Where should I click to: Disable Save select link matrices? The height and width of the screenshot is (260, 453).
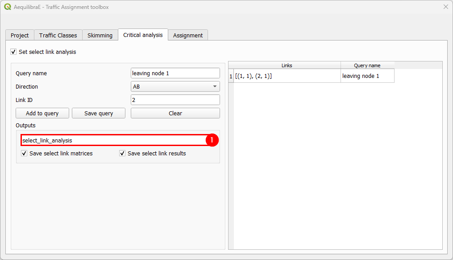pyautogui.click(x=24, y=153)
